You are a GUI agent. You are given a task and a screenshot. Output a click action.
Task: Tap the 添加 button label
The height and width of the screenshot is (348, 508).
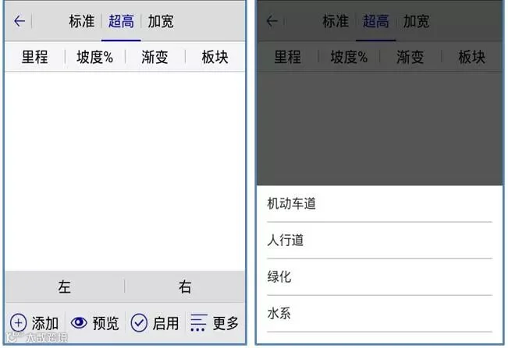point(45,323)
